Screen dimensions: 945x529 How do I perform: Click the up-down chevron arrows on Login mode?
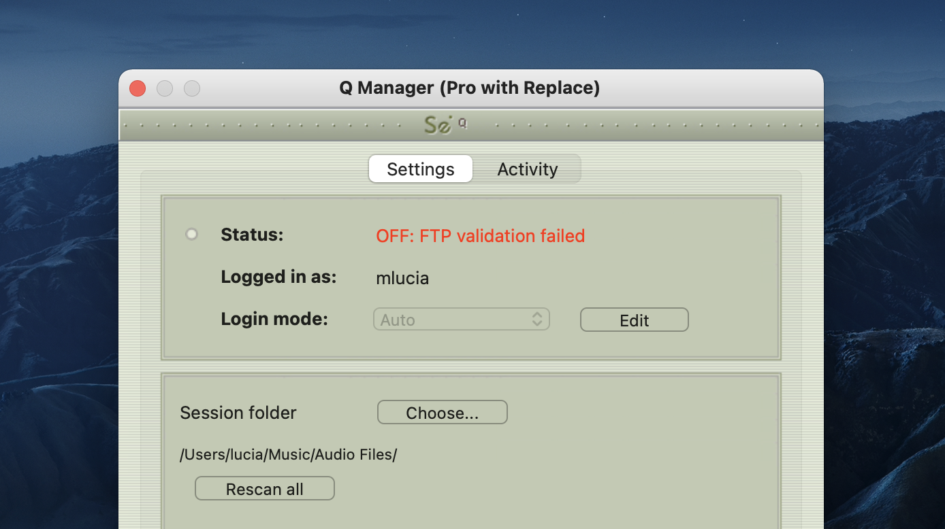click(x=537, y=320)
